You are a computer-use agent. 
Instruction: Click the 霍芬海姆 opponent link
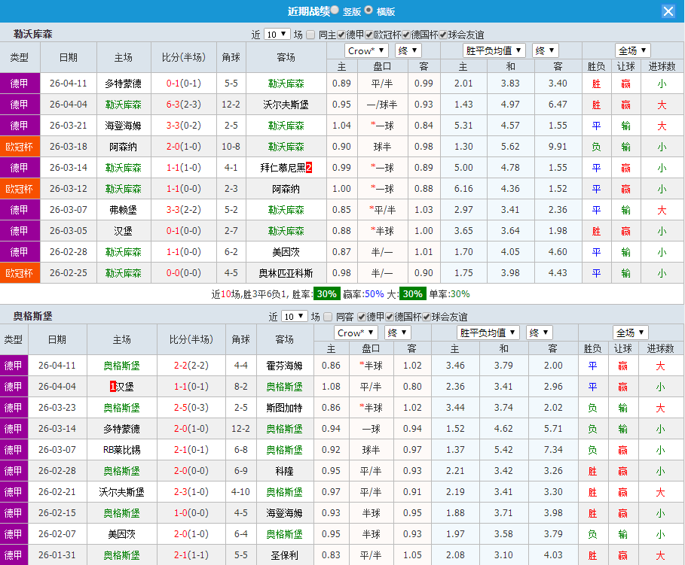283,364
